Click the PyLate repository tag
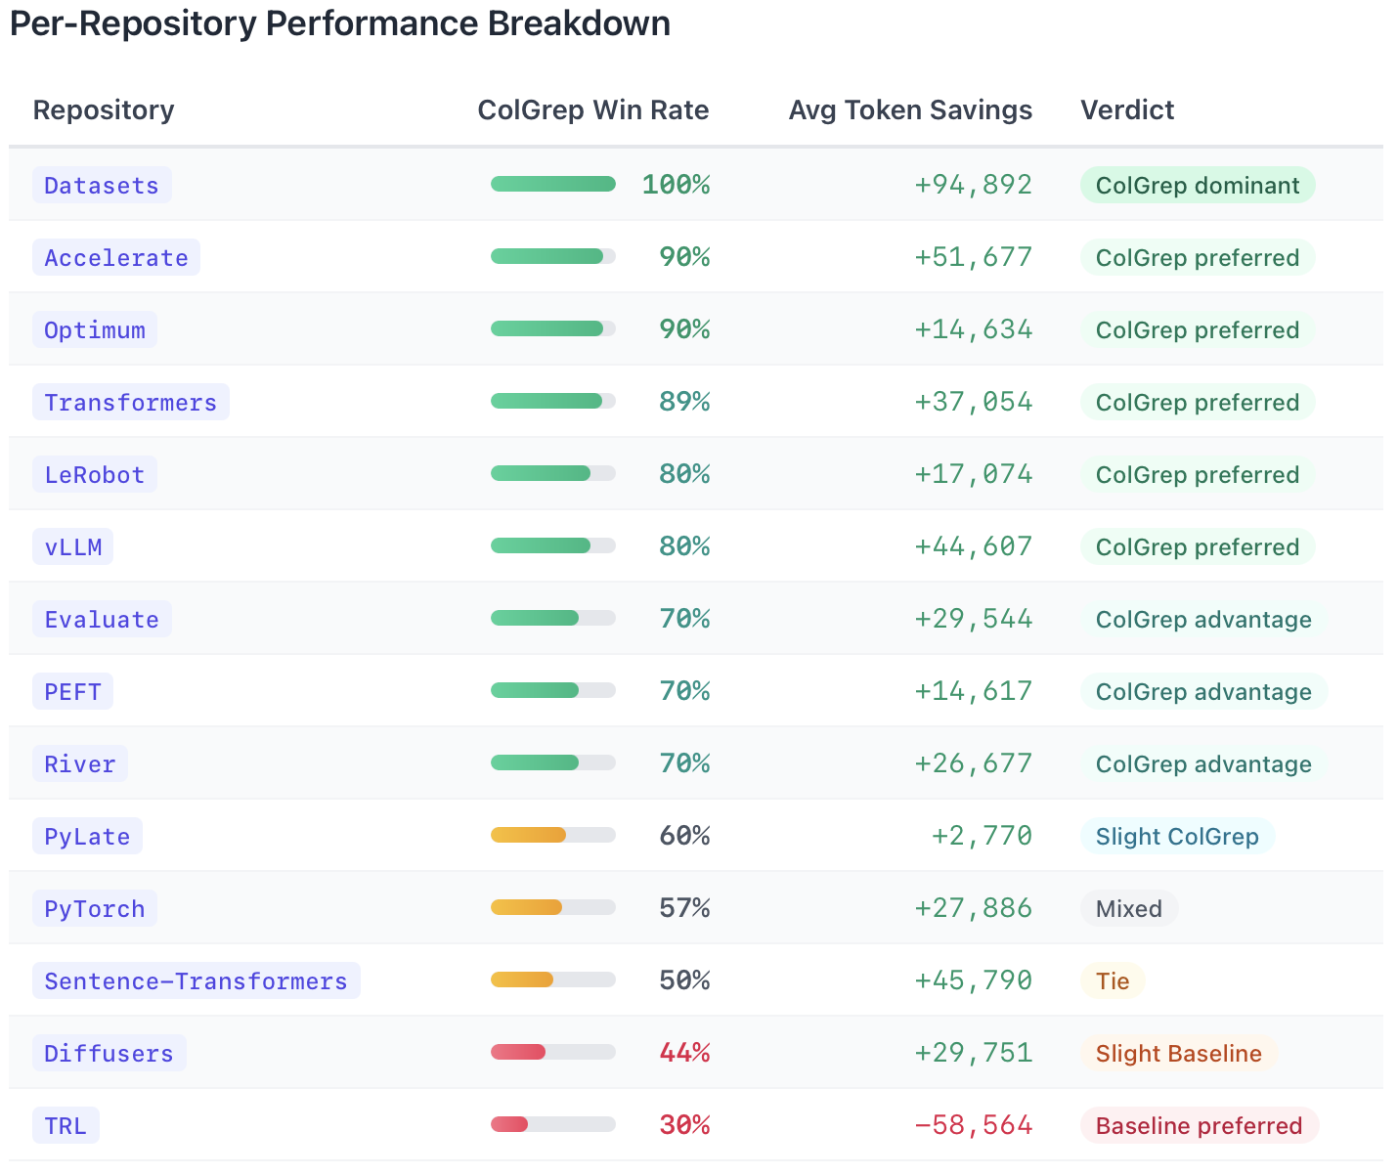Viewport: 1398px width, 1175px height. coord(87,837)
